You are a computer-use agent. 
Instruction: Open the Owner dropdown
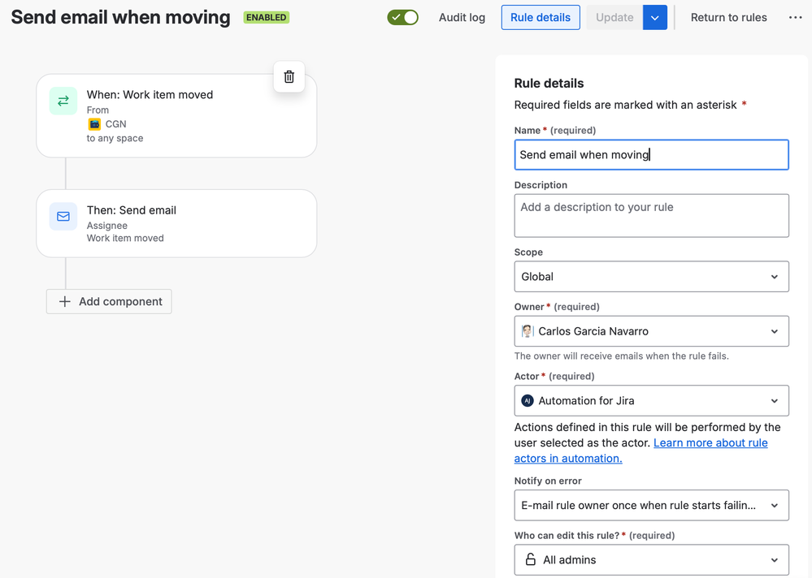pyautogui.click(x=651, y=331)
